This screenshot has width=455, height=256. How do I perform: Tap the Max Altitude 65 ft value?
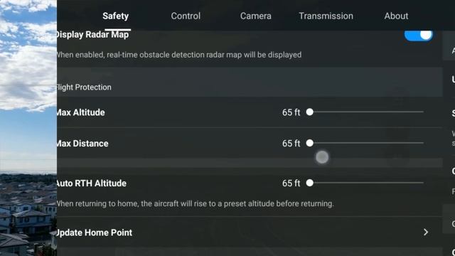[291, 112]
